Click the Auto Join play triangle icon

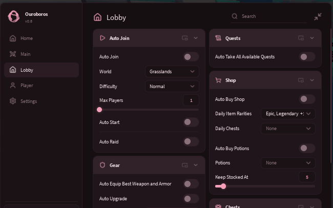(x=102, y=38)
